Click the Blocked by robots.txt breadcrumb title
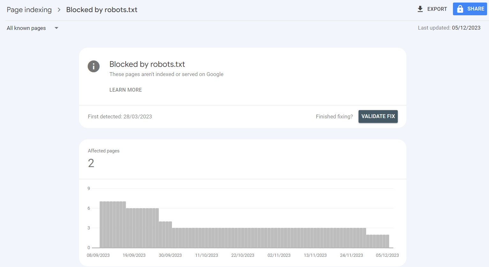The width and height of the screenshot is (489, 267). 102,10
